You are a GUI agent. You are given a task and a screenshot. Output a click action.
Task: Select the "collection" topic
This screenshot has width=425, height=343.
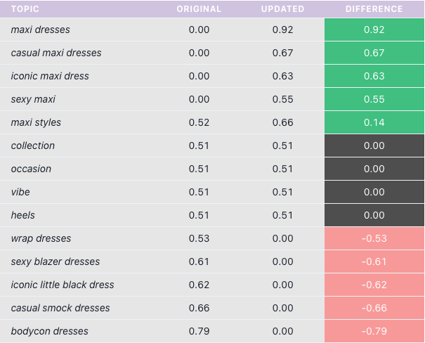pyautogui.click(x=32, y=145)
